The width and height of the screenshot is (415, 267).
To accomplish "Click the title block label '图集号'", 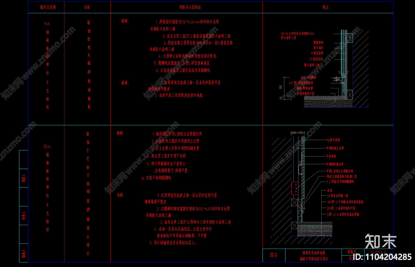I will pyautogui.click(x=352, y=252).
